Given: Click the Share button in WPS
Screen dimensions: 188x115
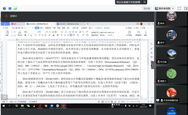Looking at the screenshot, I should [143, 28].
